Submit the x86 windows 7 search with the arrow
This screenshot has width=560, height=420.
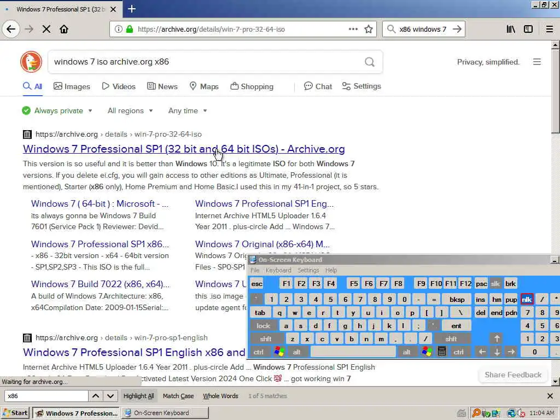[457, 30]
